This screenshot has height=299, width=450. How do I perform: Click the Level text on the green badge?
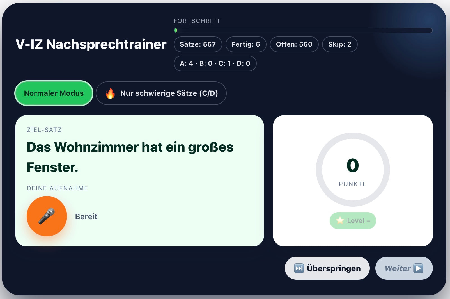pyautogui.click(x=356, y=221)
